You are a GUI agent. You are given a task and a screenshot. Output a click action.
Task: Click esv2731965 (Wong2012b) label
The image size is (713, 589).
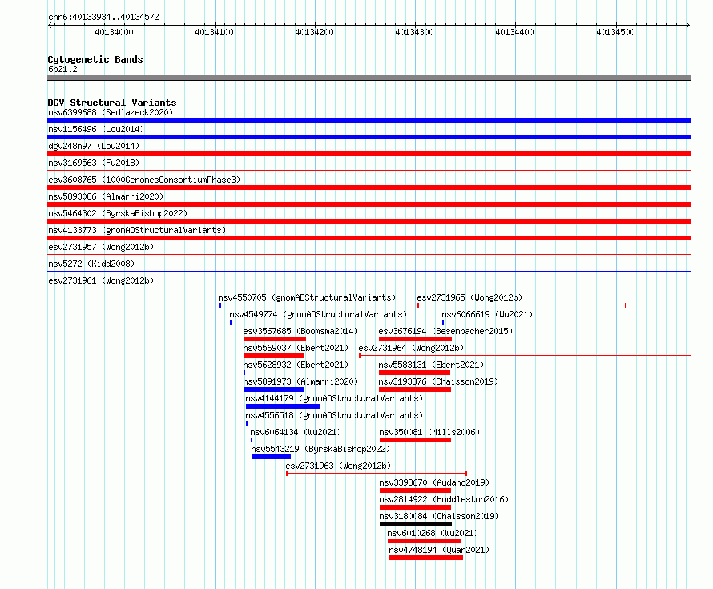(469, 297)
